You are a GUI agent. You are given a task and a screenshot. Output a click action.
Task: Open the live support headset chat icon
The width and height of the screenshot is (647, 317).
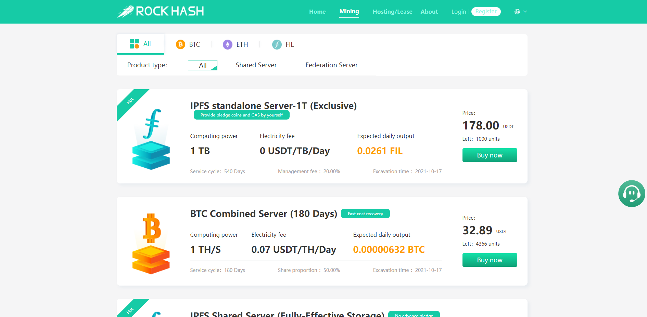point(632,194)
